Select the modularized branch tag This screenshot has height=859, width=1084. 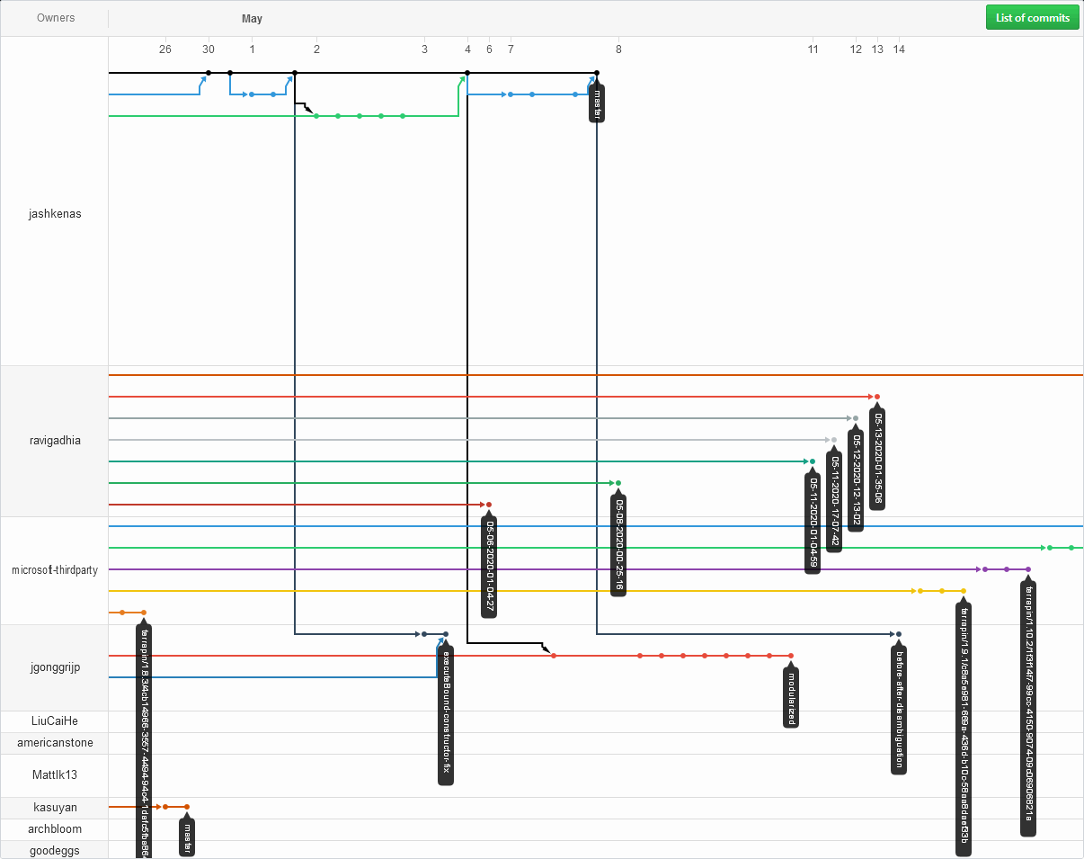(791, 696)
